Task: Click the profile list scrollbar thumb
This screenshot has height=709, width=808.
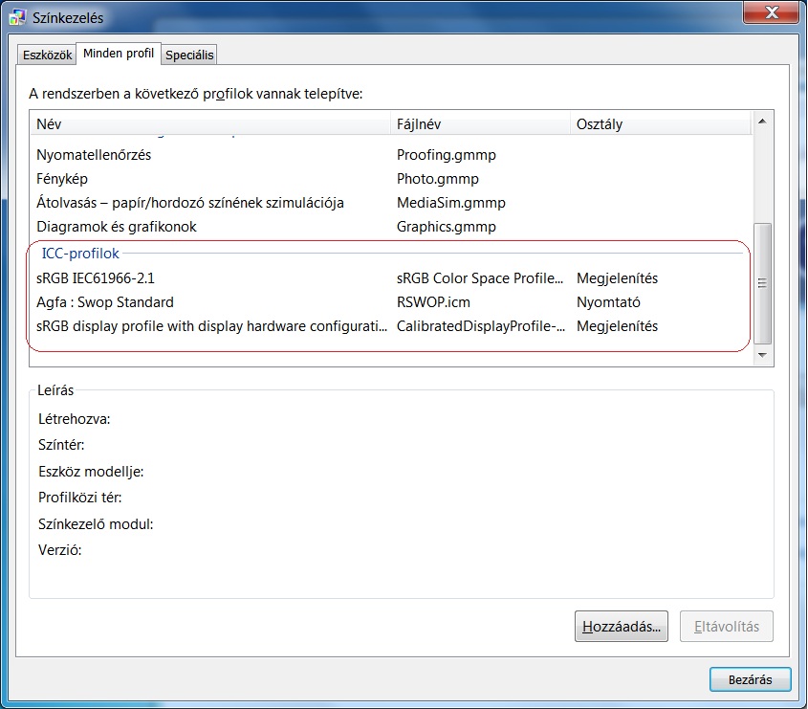Action: (762, 283)
